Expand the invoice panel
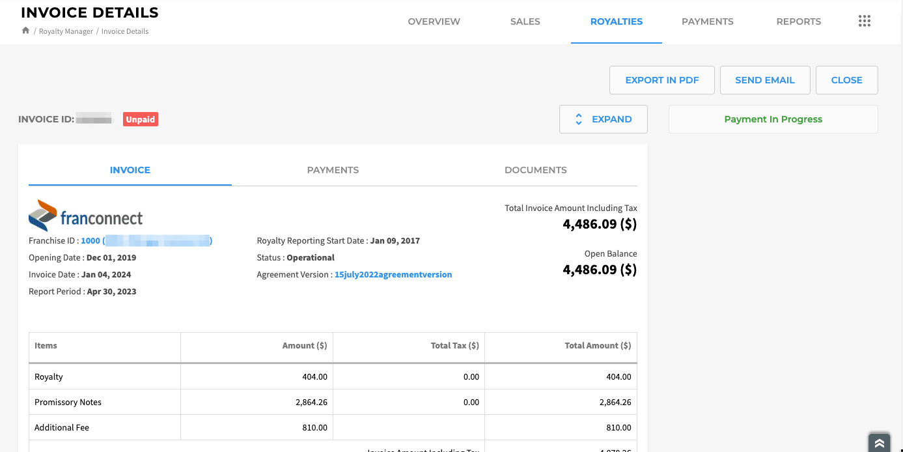Viewport: 903px width, 452px height. tap(604, 119)
